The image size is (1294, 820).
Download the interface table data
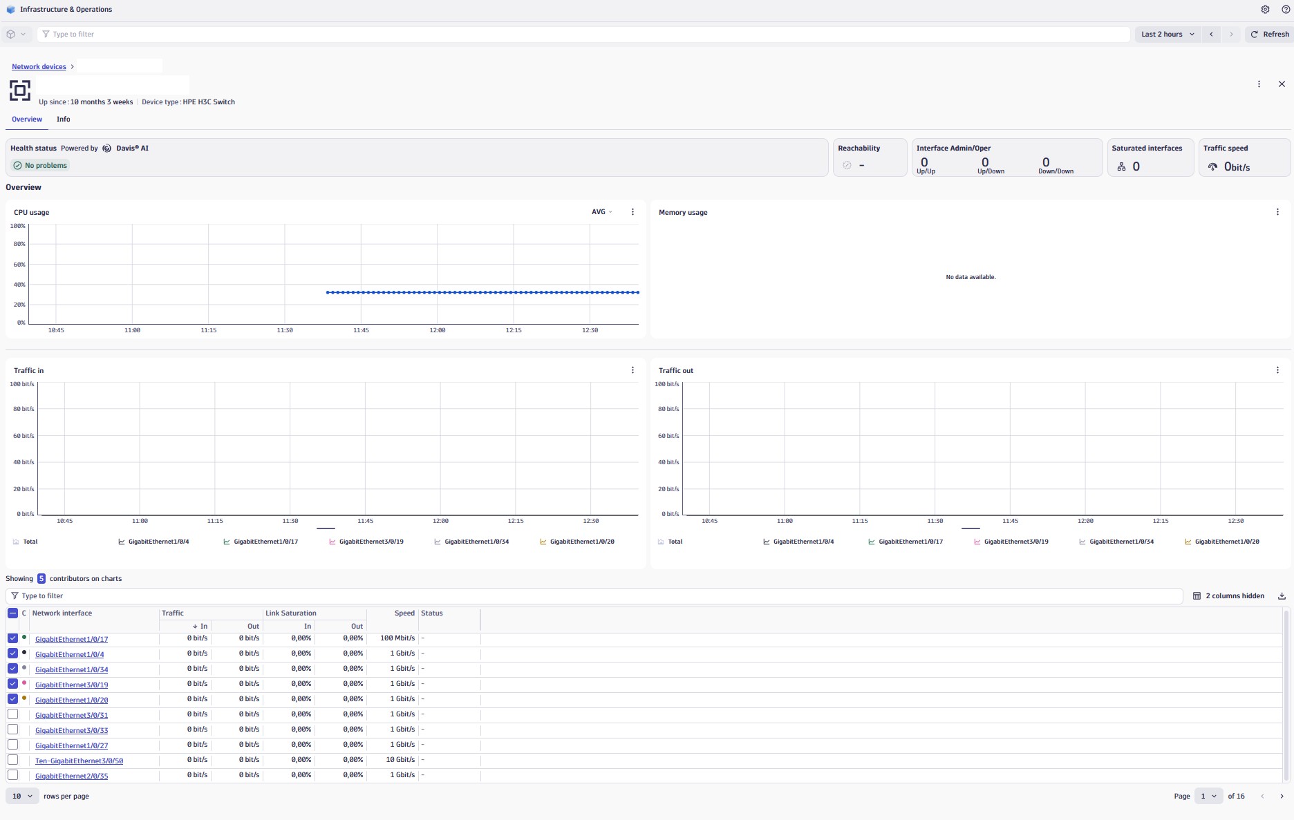(x=1282, y=596)
